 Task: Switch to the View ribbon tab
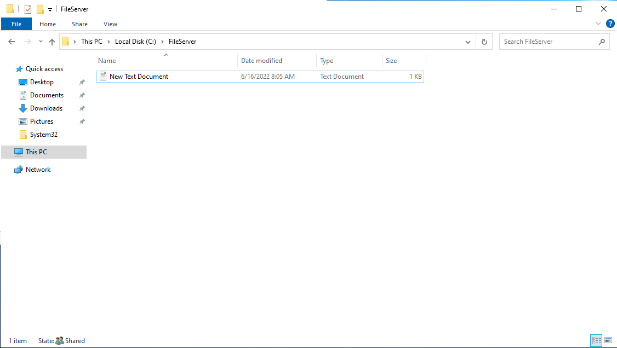tap(110, 24)
